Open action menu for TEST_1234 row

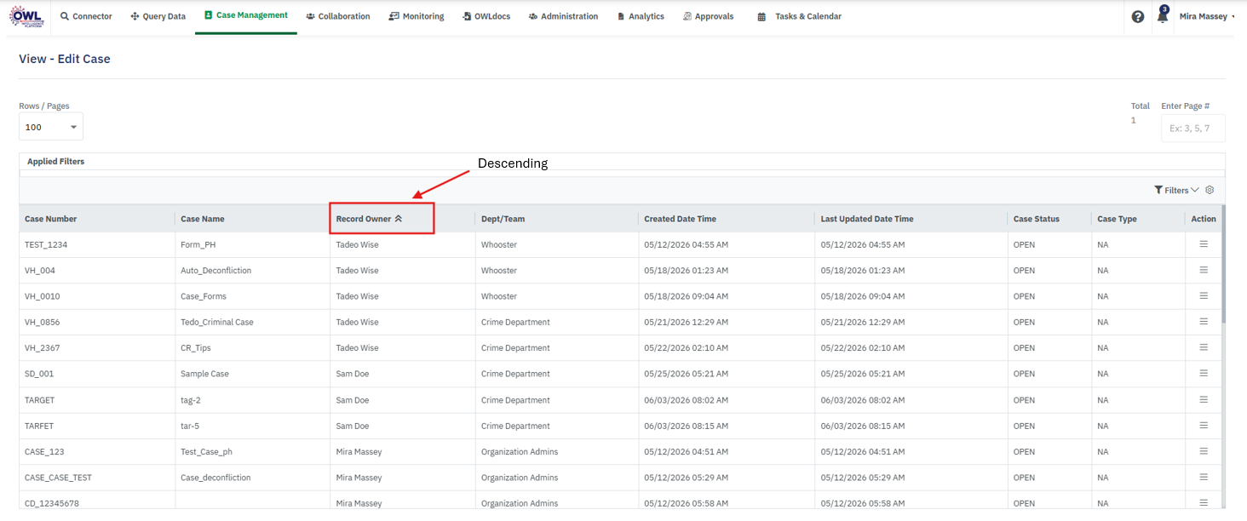pyautogui.click(x=1204, y=244)
